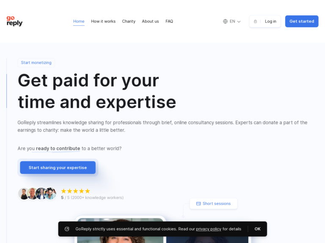Click the Start monetizing badge

tap(36, 63)
